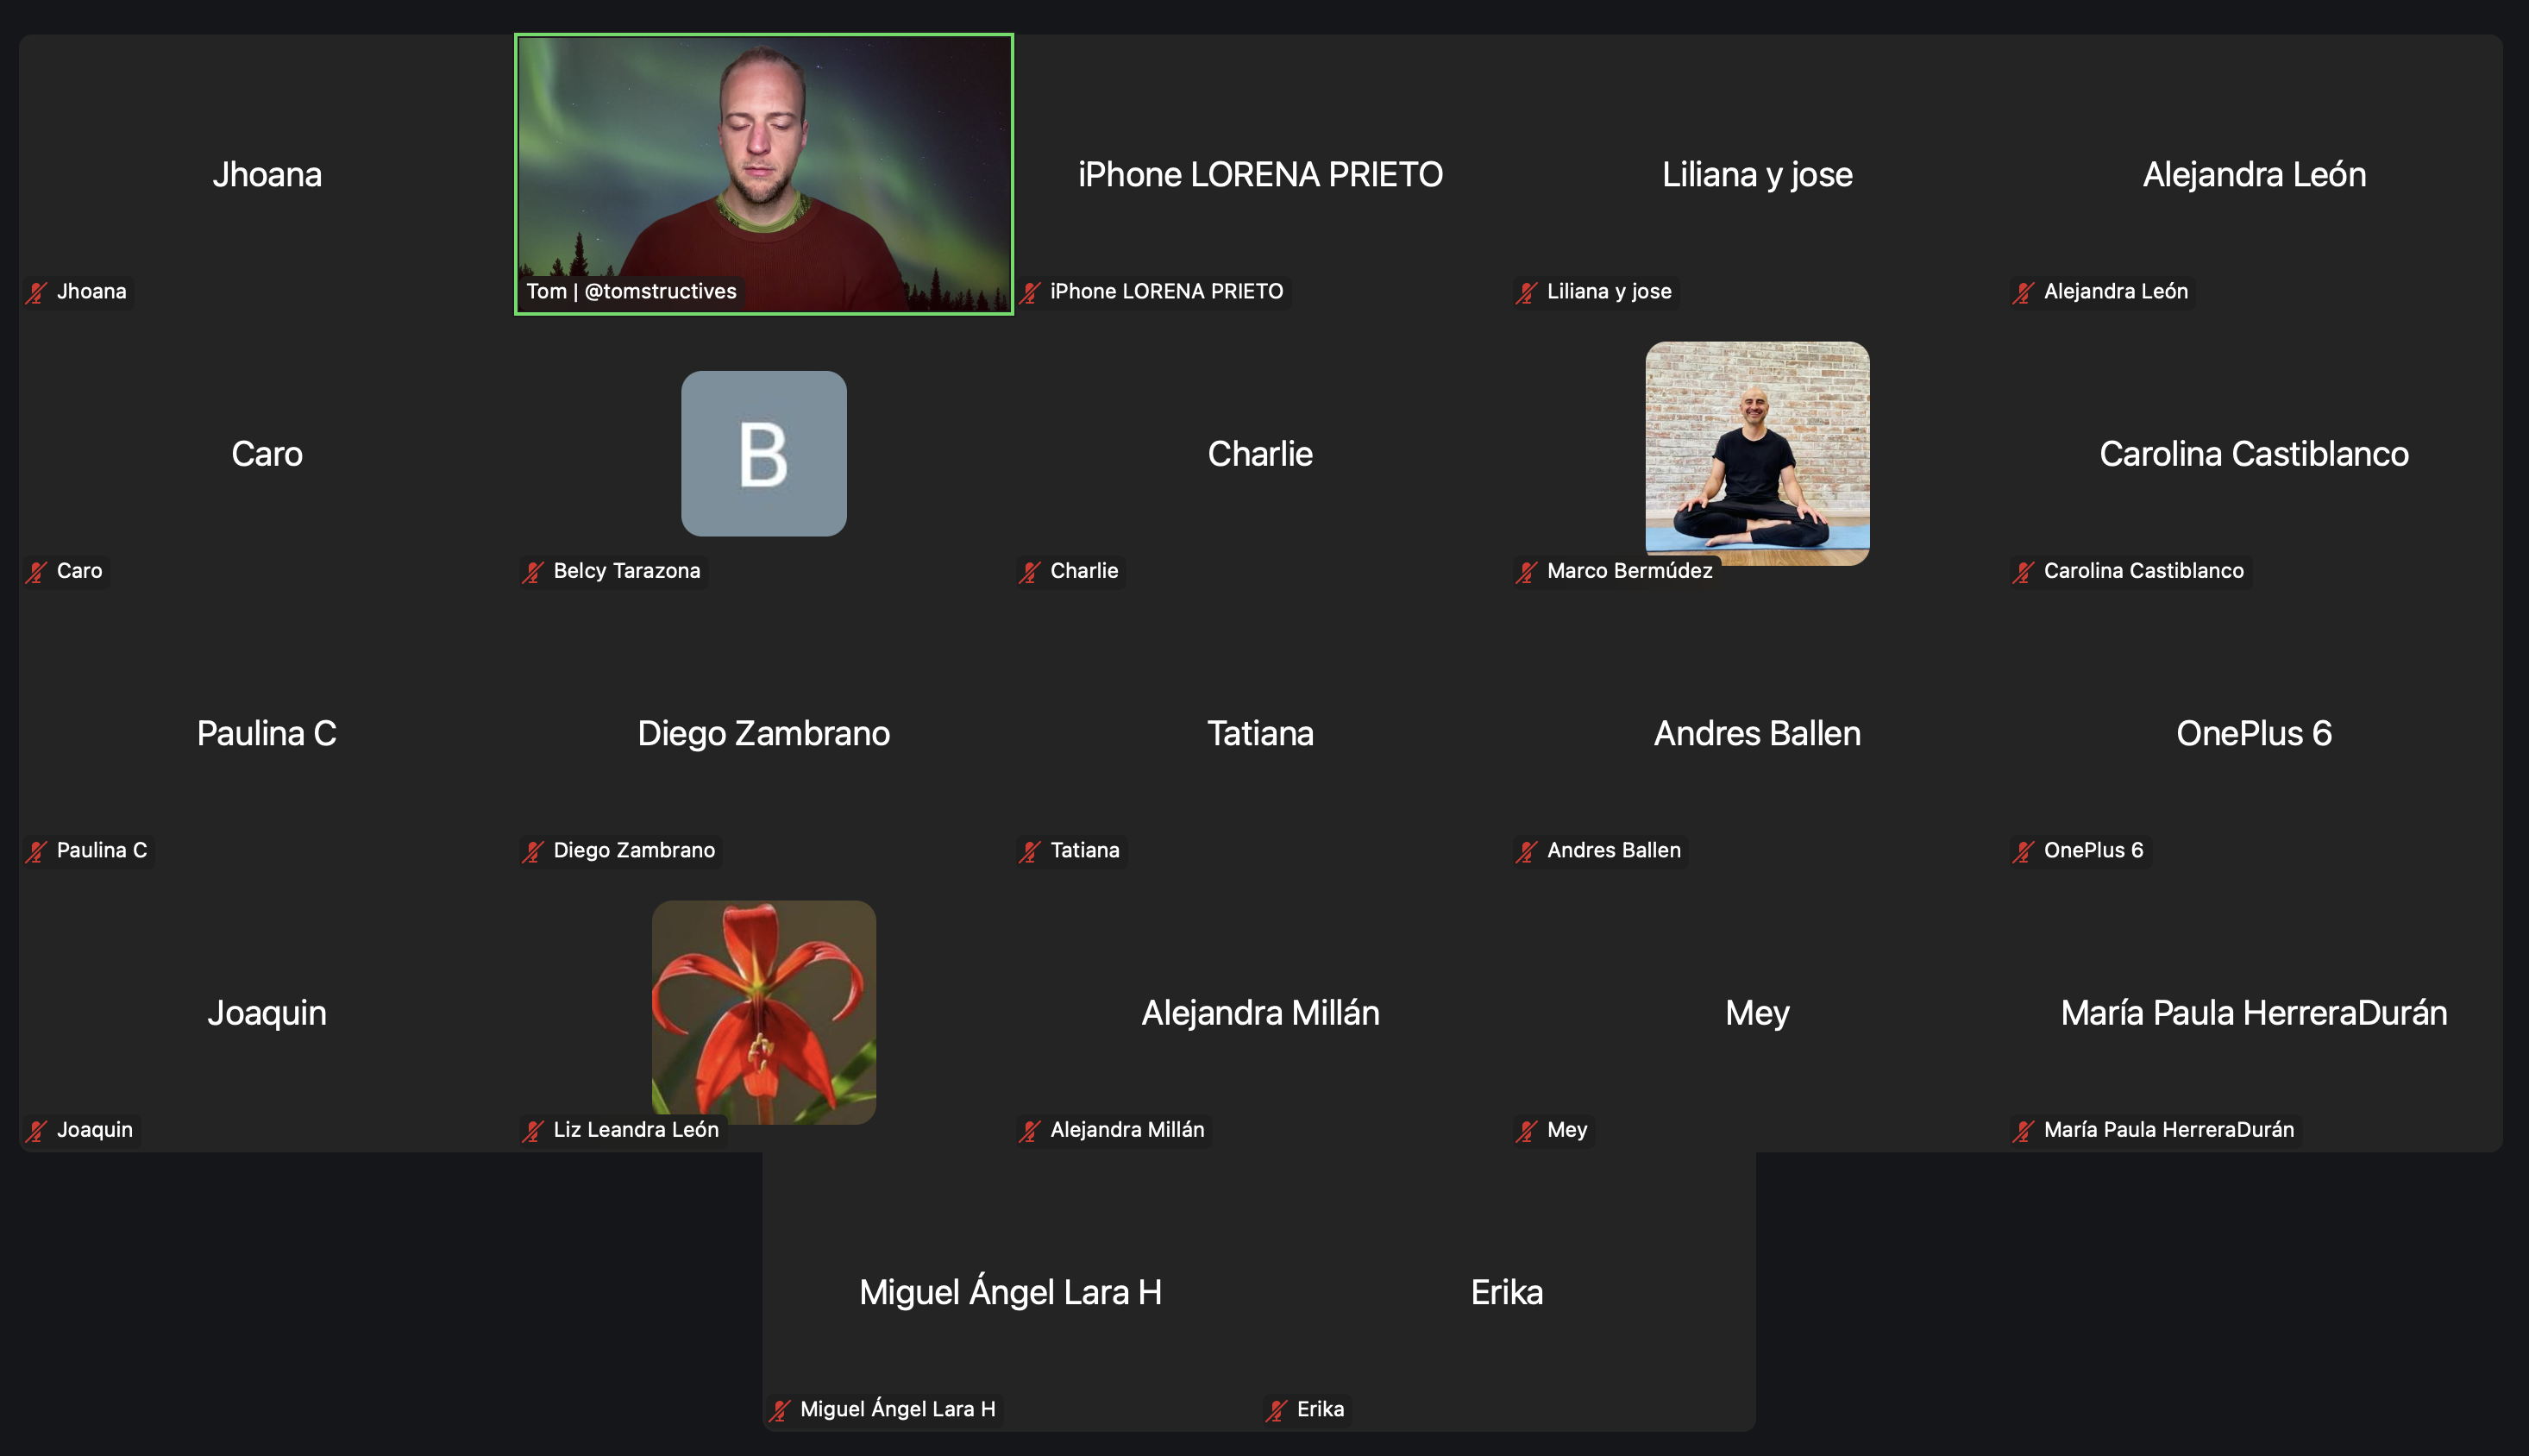Click Belcy Tarazona's 'B' avatar

point(764,454)
